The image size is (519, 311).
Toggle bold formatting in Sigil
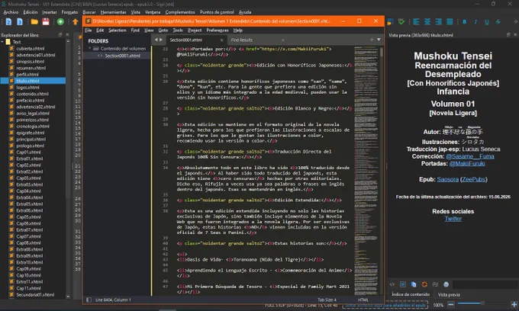pyautogui.click(x=464, y=22)
